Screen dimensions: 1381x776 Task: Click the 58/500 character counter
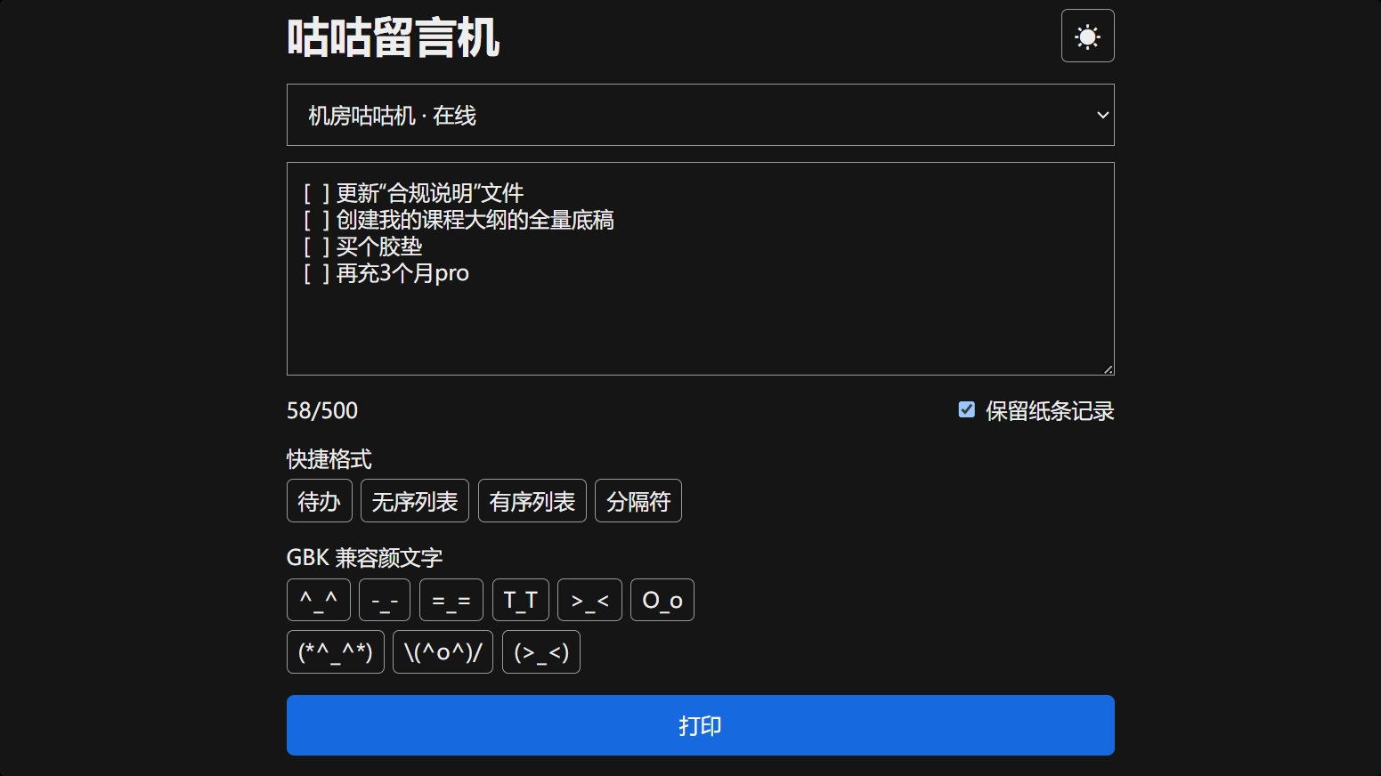click(x=322, y=410)
